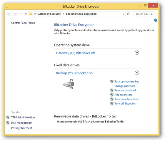Click shield icon beside TPM Administration
The height and width of the screenshot is (141, 165).
click(8, 117)
